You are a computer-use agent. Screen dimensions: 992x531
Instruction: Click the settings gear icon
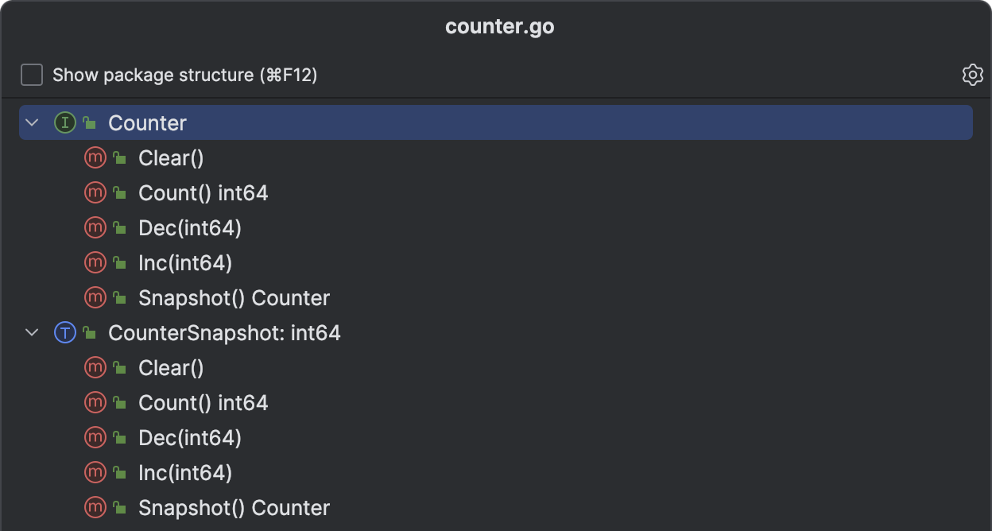point(972,75)
